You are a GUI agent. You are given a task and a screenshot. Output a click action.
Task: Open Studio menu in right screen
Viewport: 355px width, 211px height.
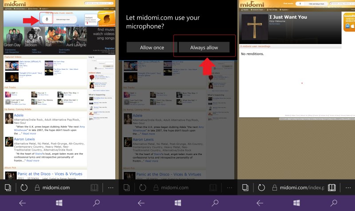245,10
